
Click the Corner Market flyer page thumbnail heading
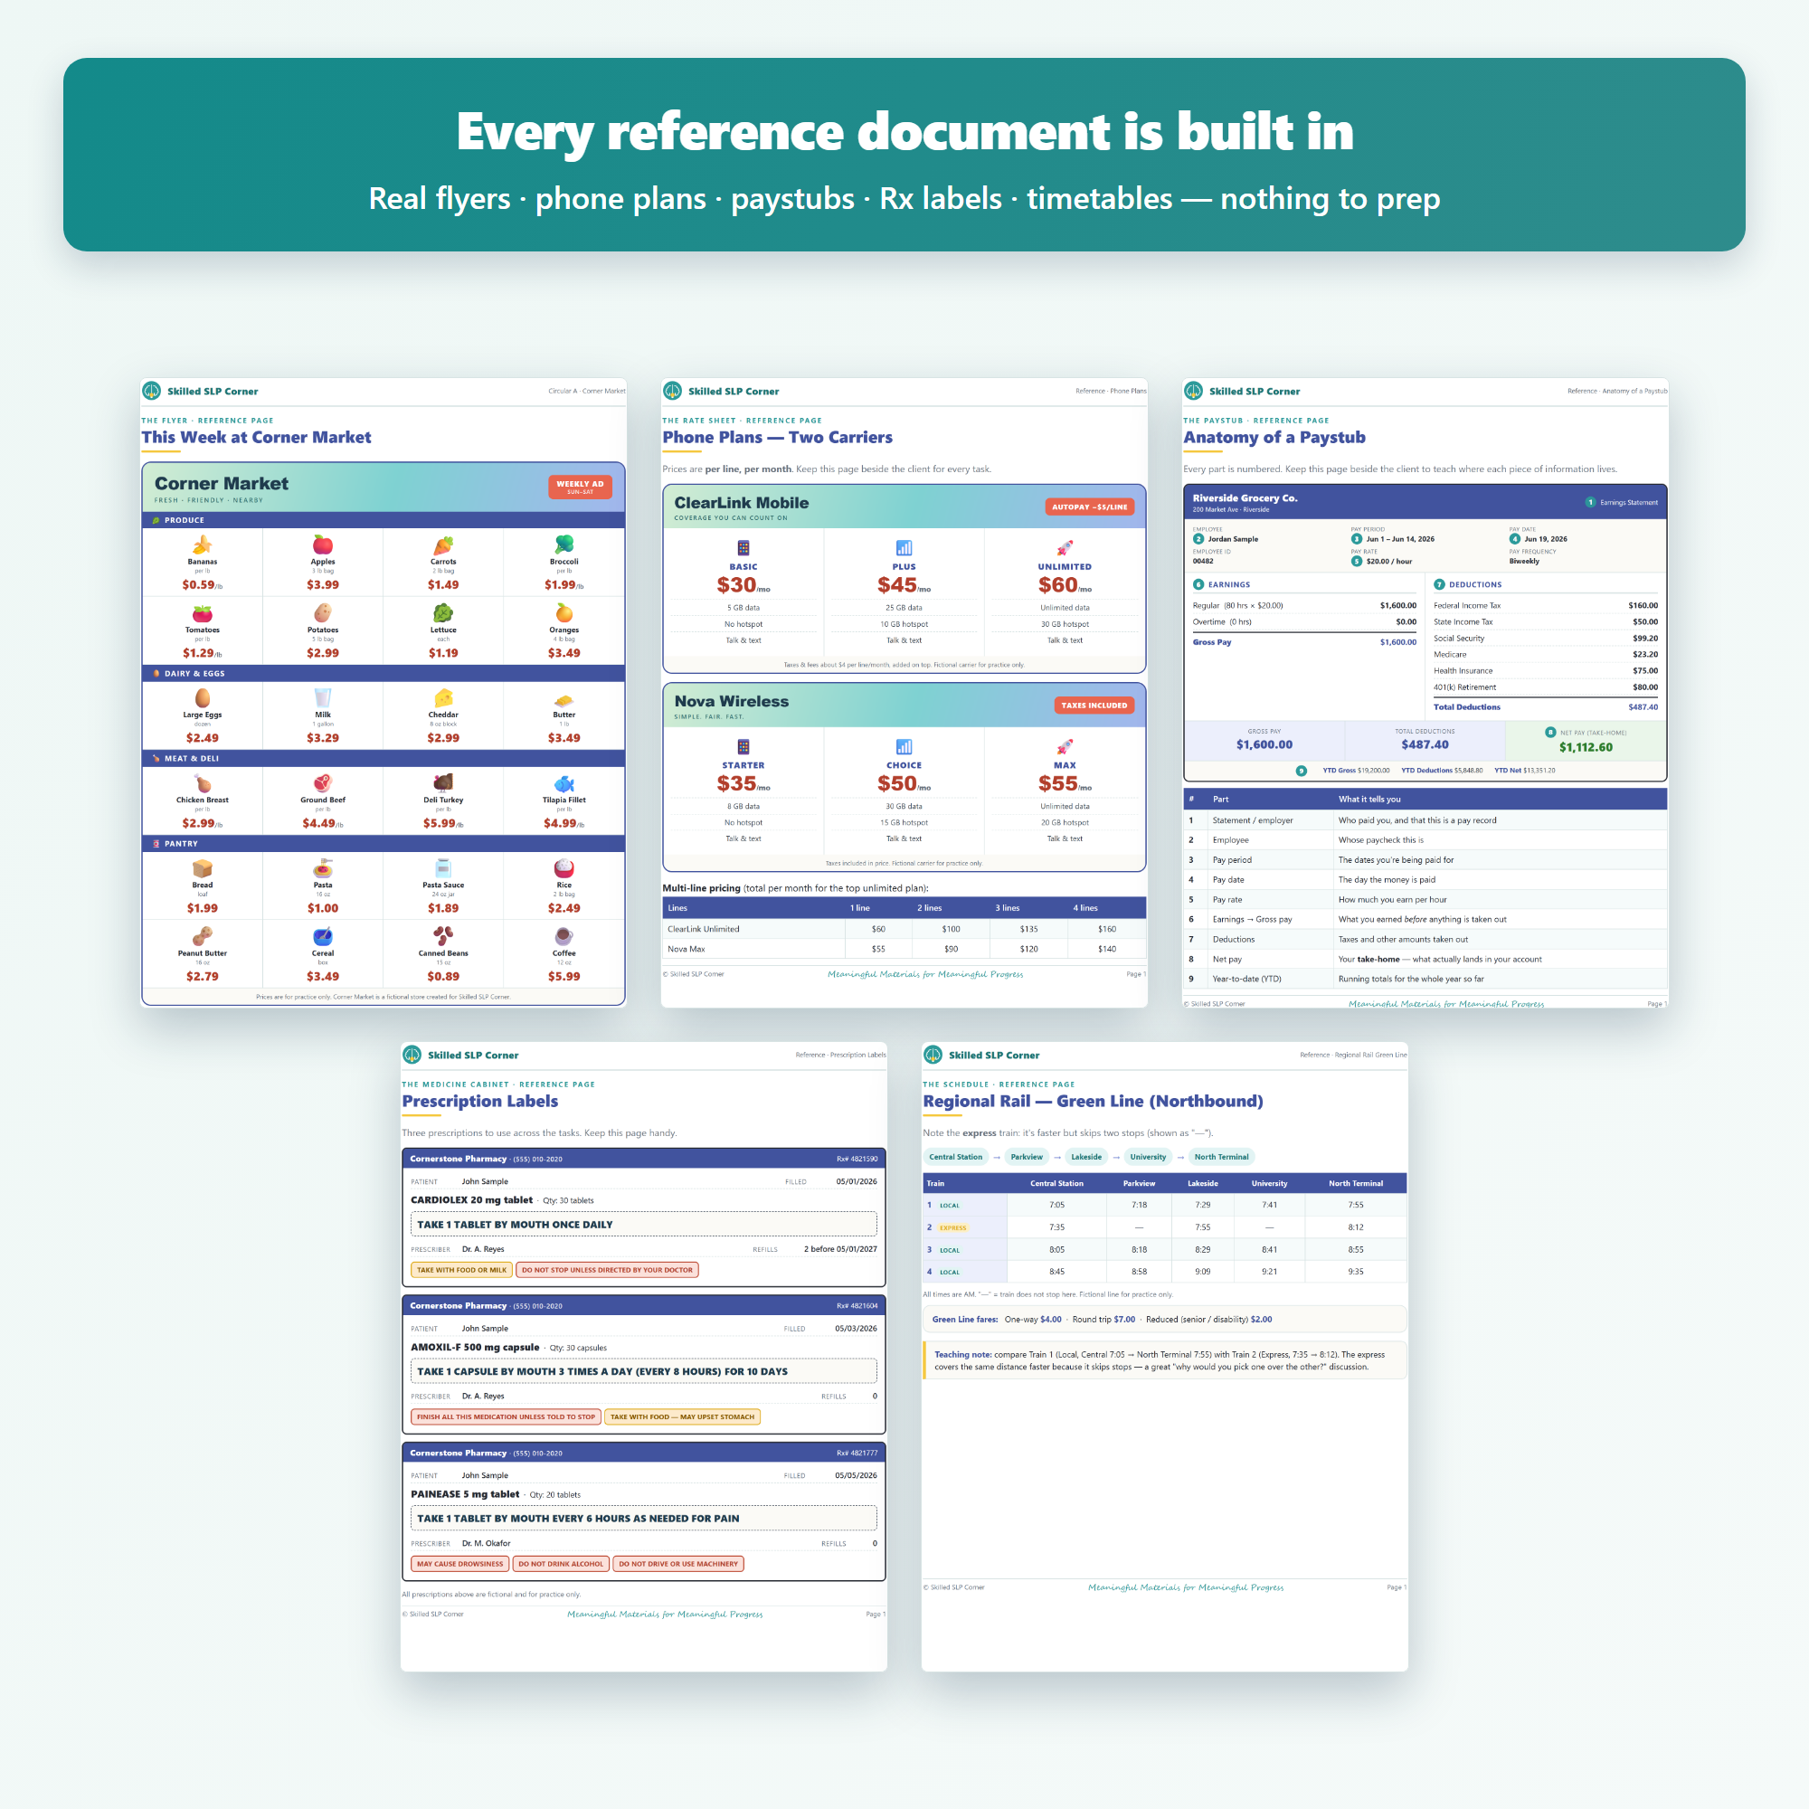(257, 437)
